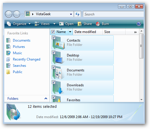Image resolution: width=150 pixels, height=129 pixels.
Task: Focus the Search box
Action: [113, 14]
